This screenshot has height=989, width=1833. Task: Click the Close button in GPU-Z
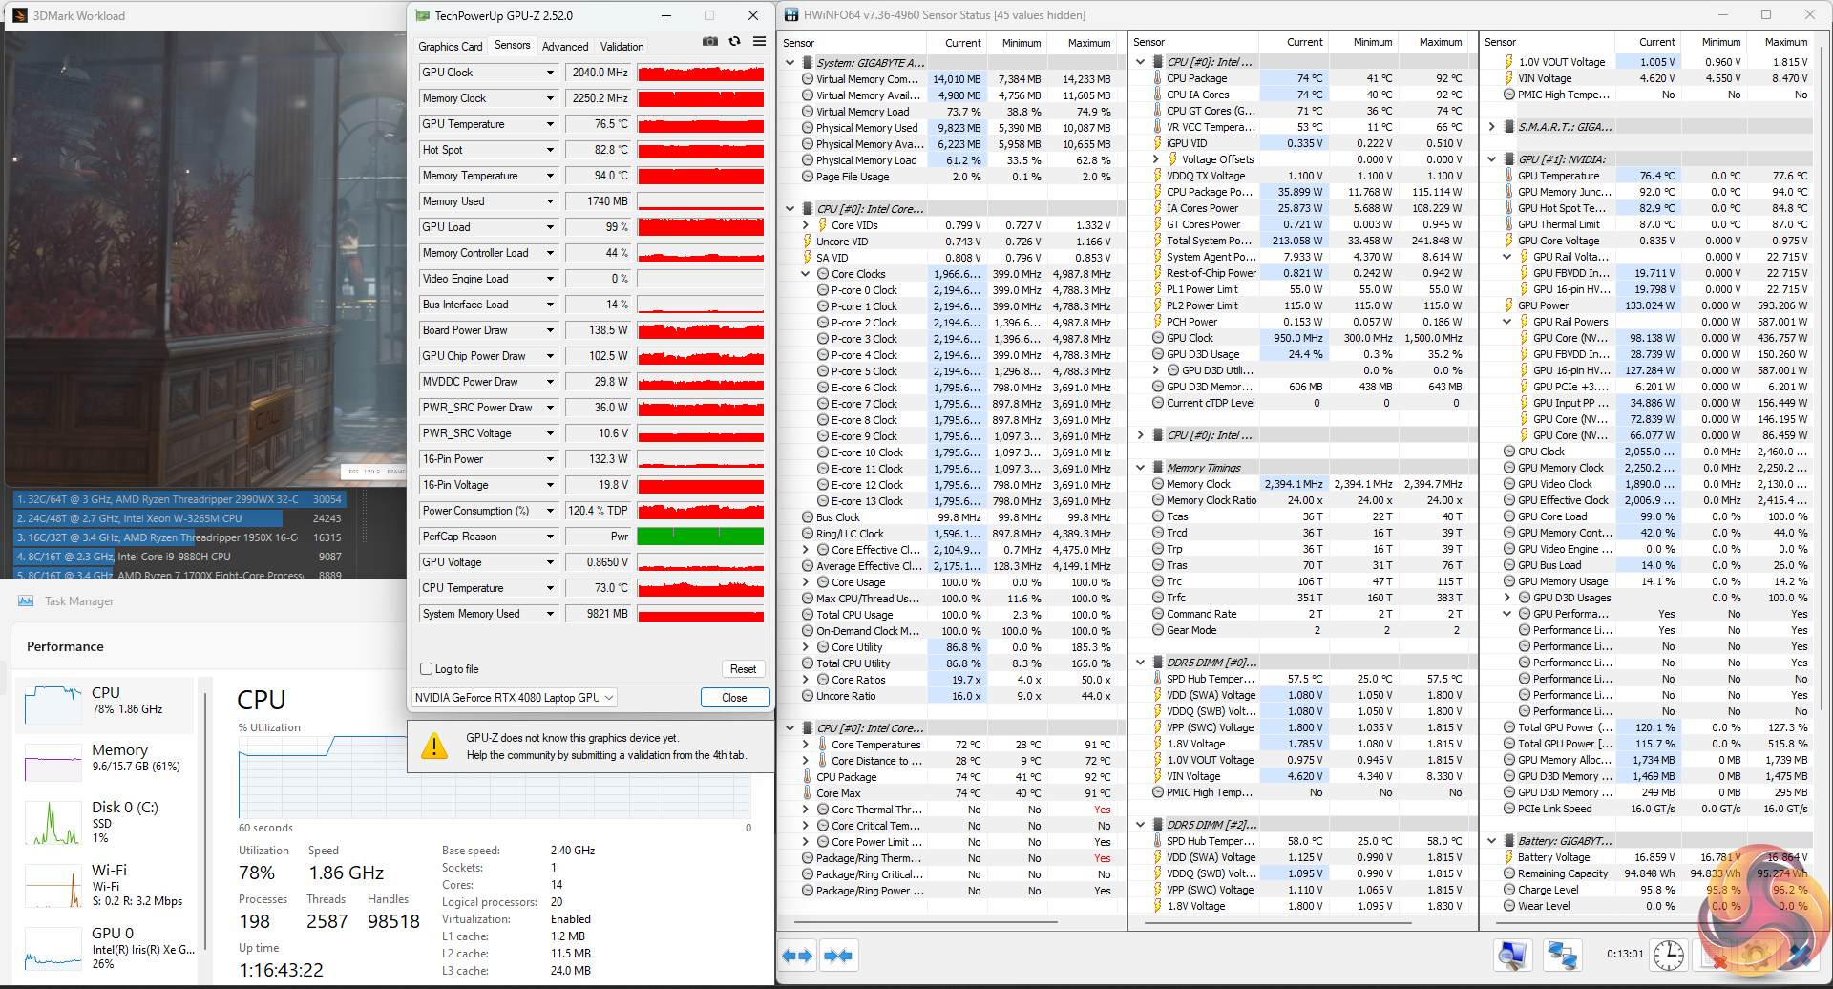[734, 698]
